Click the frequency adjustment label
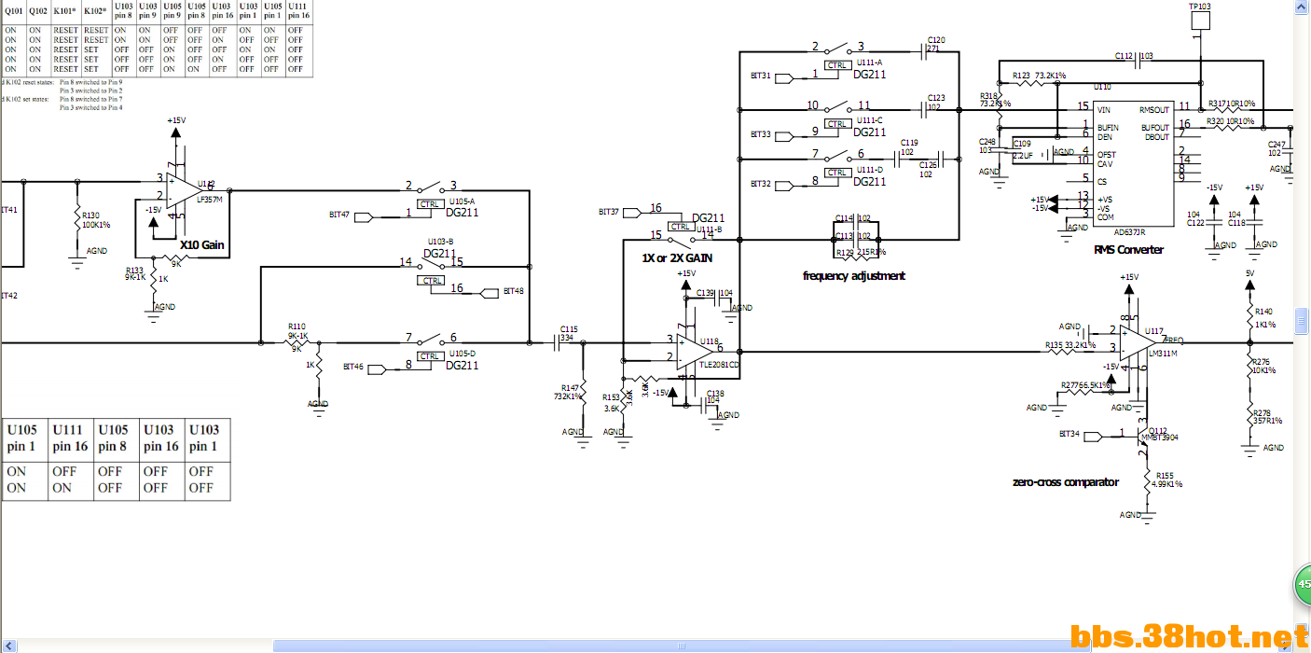 (854, 276)
